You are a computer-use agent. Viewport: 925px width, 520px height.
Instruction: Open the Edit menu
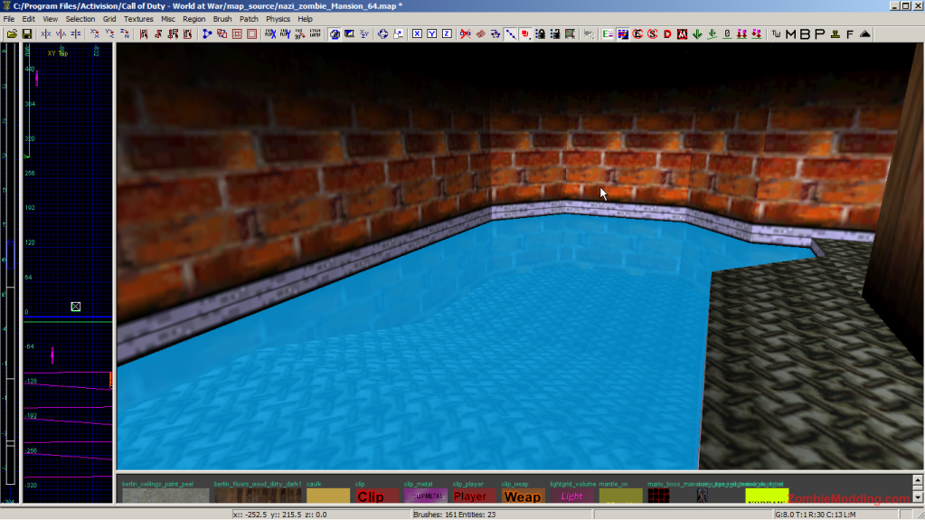[x=28, y=19]
